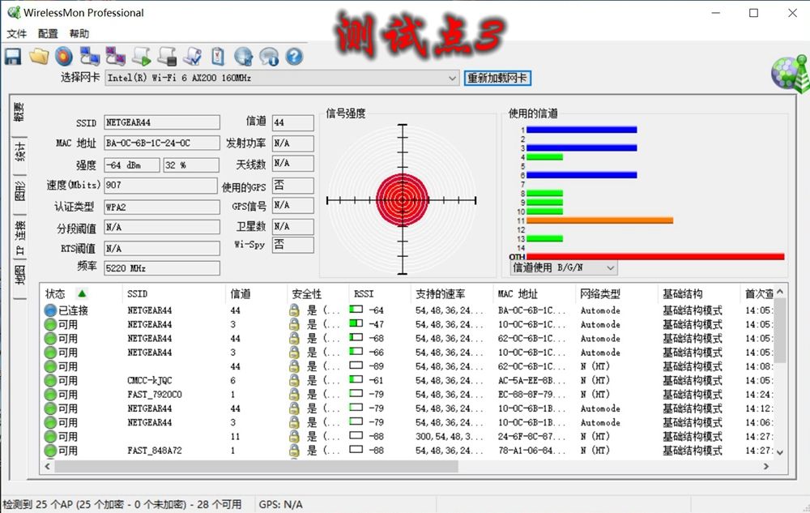
Task: Sort by the 信道 column header
Action: [x=241, y=294]
